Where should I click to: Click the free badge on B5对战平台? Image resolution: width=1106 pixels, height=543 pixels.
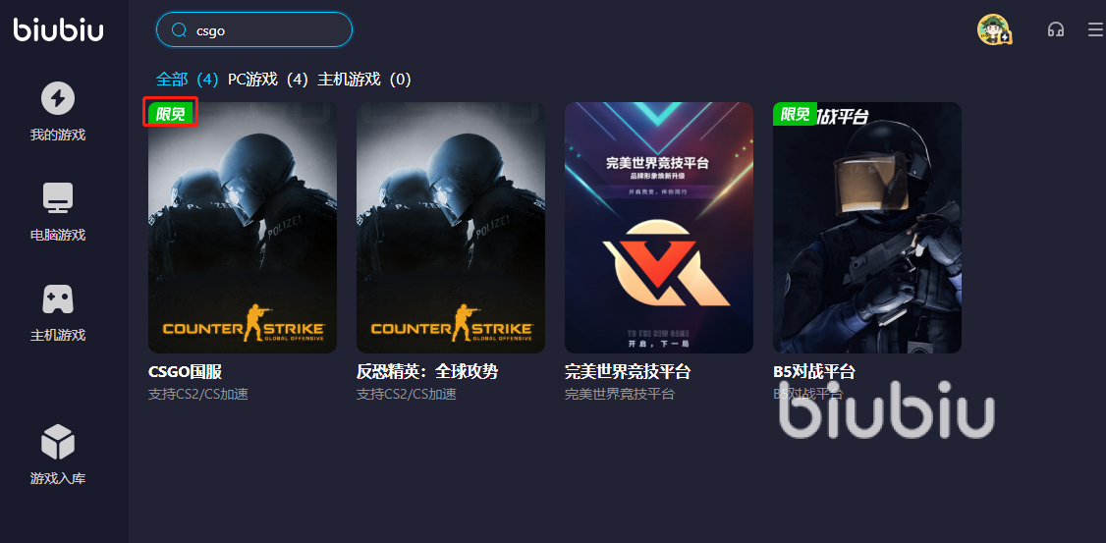coord(795,113)
